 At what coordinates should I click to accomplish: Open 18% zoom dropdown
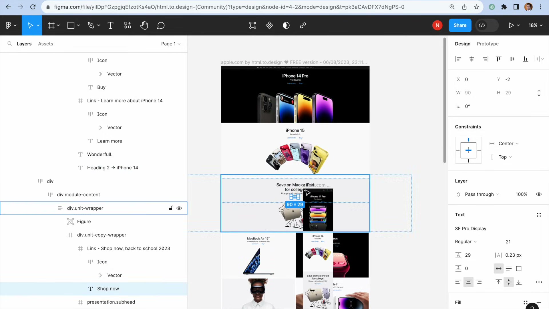pyautogui.click(x=535, y=25)
